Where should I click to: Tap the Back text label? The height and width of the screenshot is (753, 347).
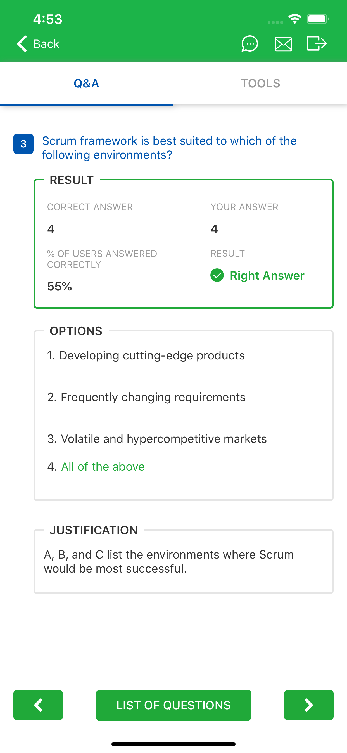46,44
